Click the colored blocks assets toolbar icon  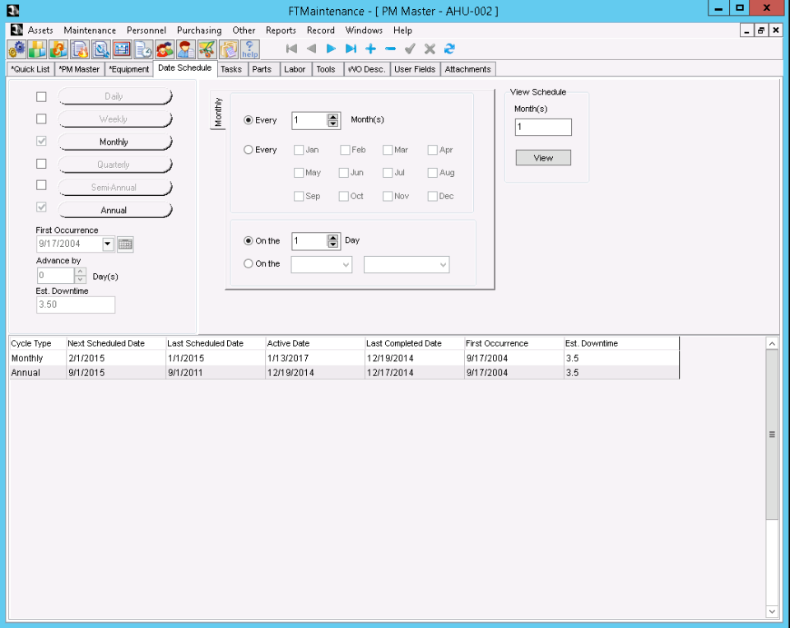(x=38, y=49)
